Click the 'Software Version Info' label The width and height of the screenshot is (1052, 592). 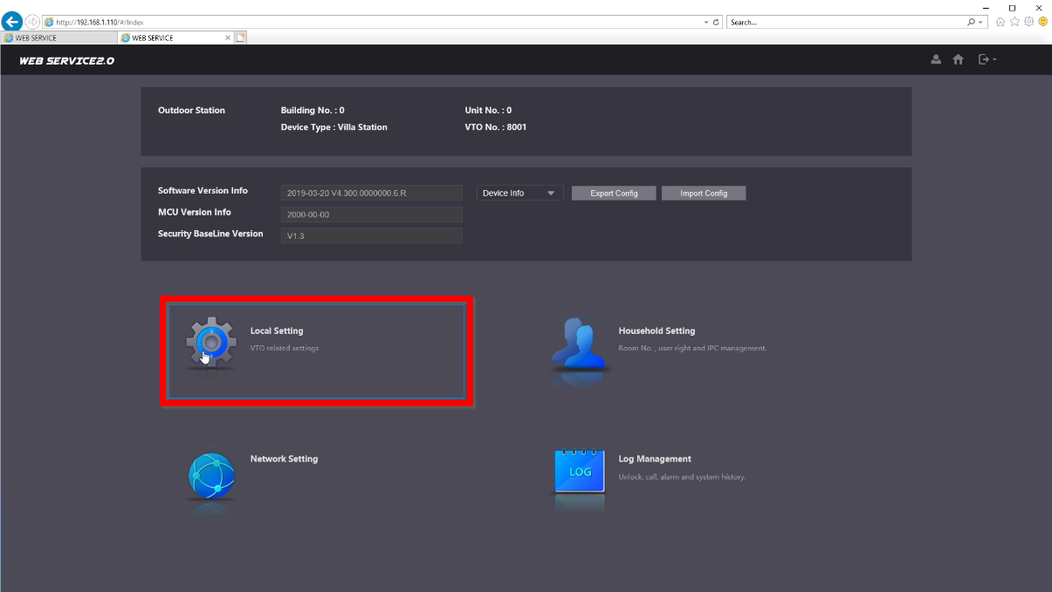point(203,191)
